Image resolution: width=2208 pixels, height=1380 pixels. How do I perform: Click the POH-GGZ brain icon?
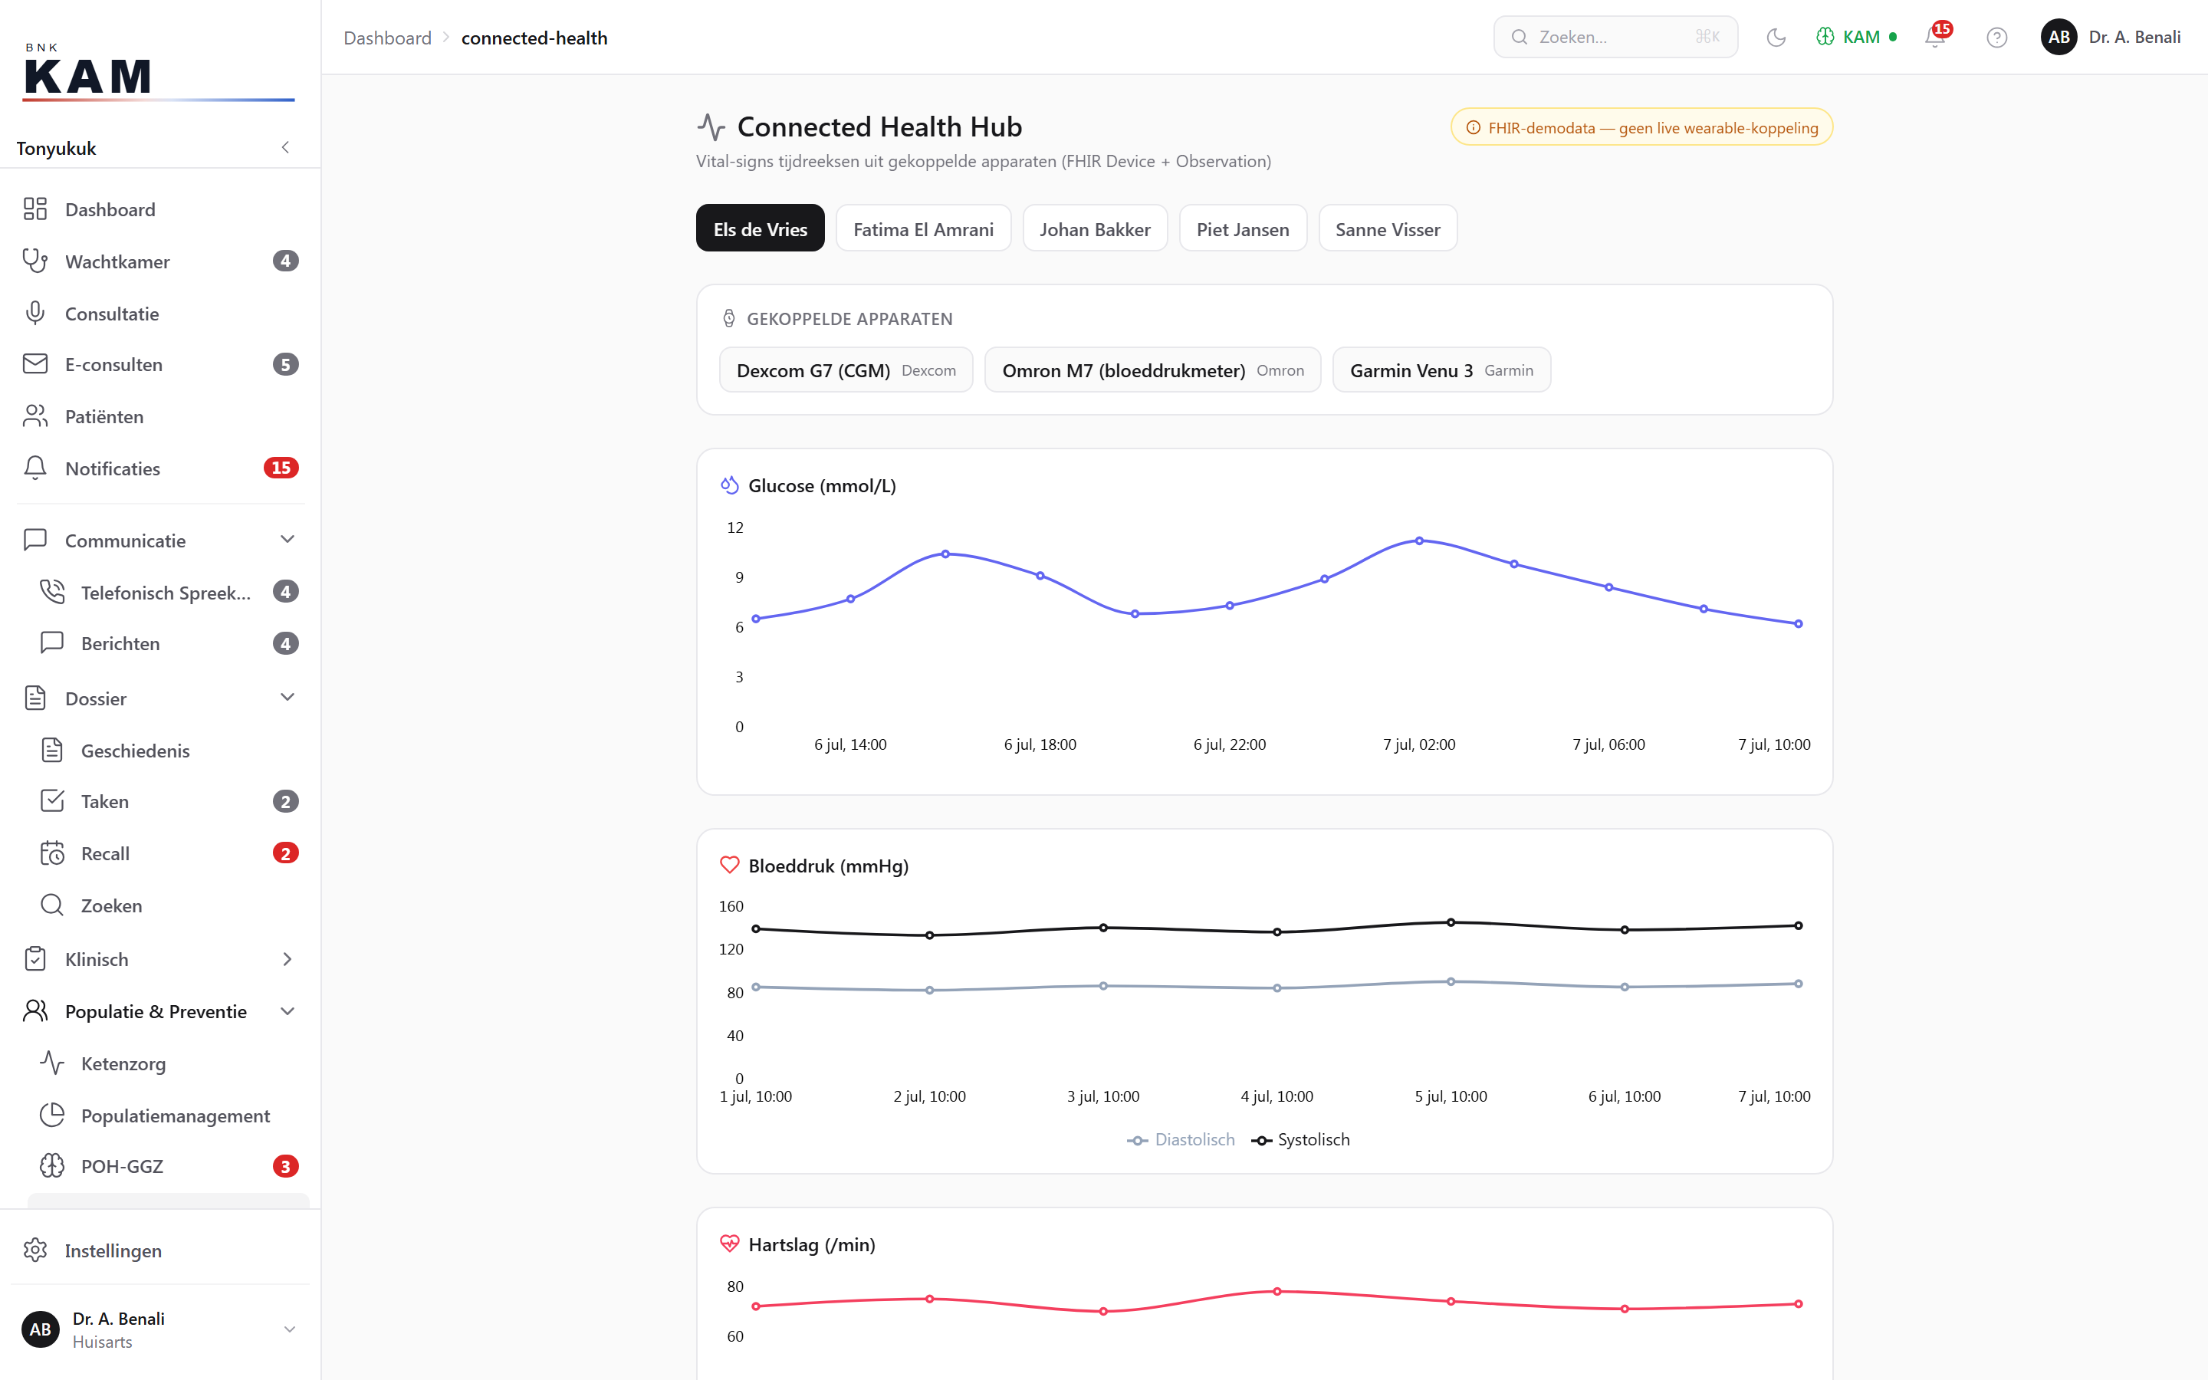52,1166
